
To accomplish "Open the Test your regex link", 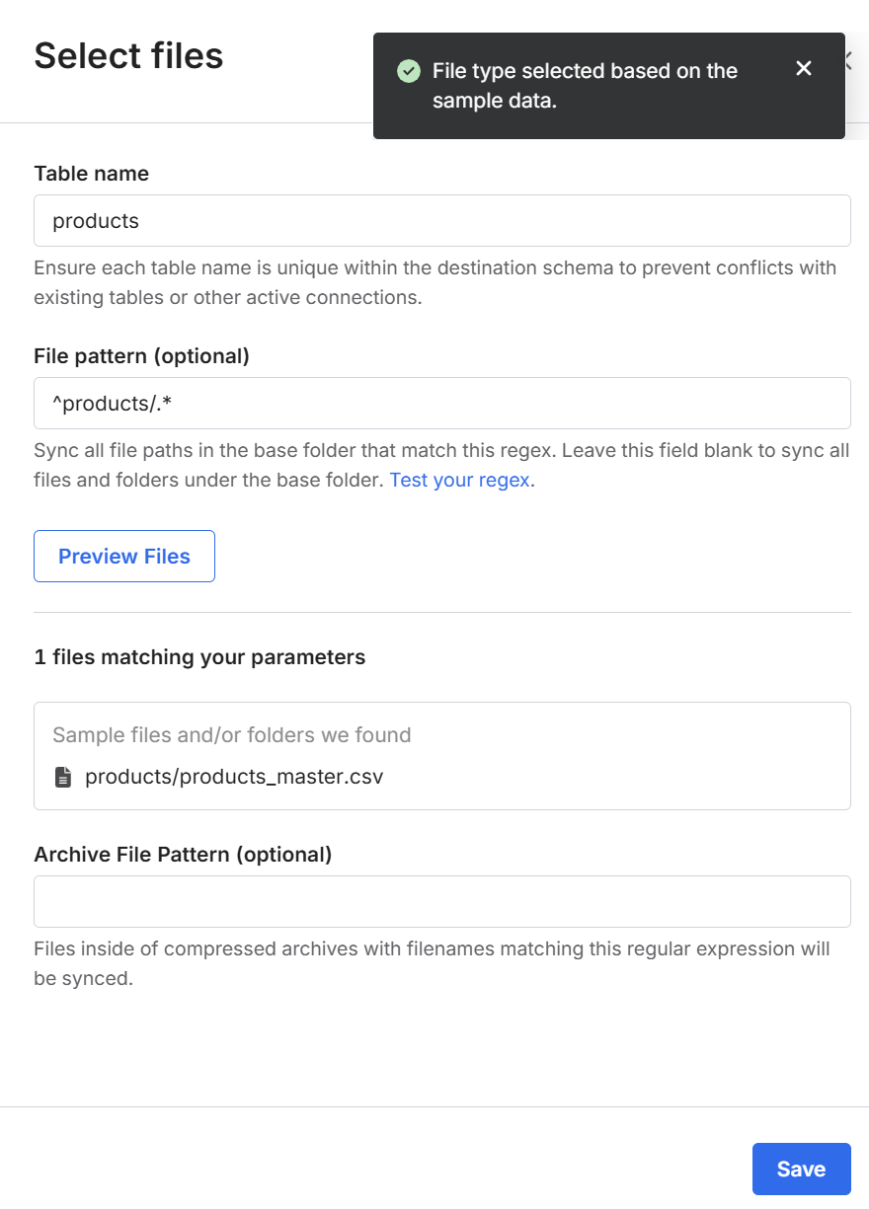I will (x=460, y=481).
